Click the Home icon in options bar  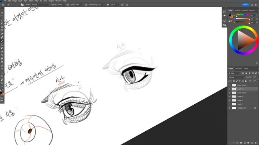click(3, 5)
